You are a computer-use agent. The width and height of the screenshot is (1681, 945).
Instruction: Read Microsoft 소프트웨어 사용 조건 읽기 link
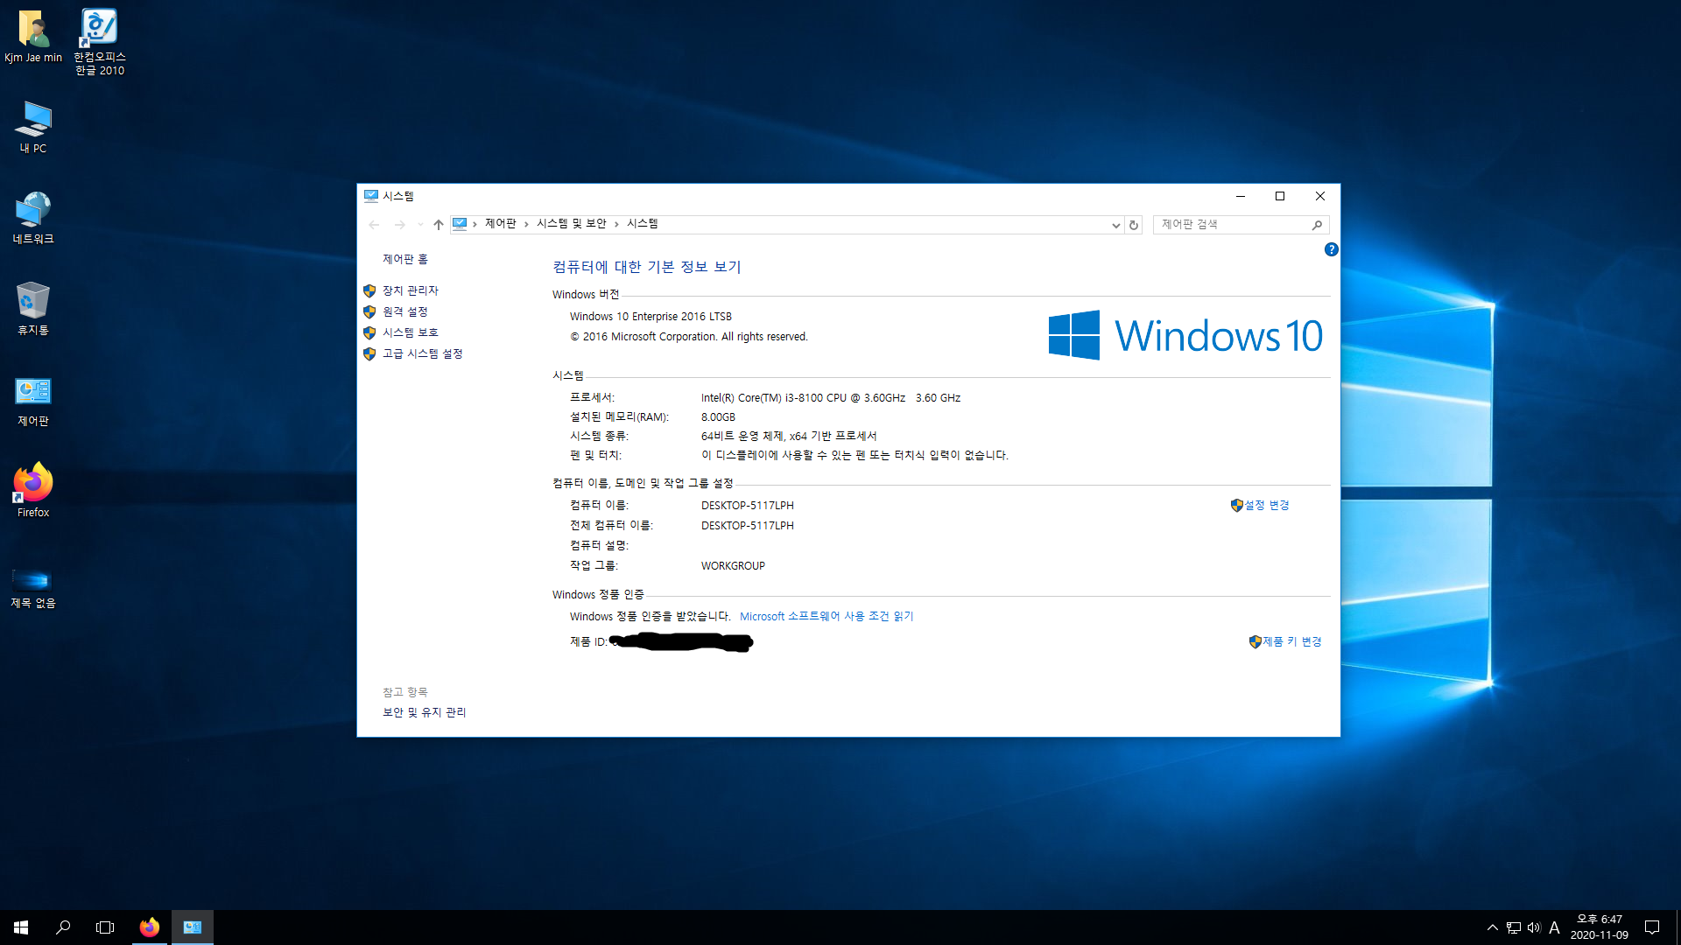click(x=826, y=616)
